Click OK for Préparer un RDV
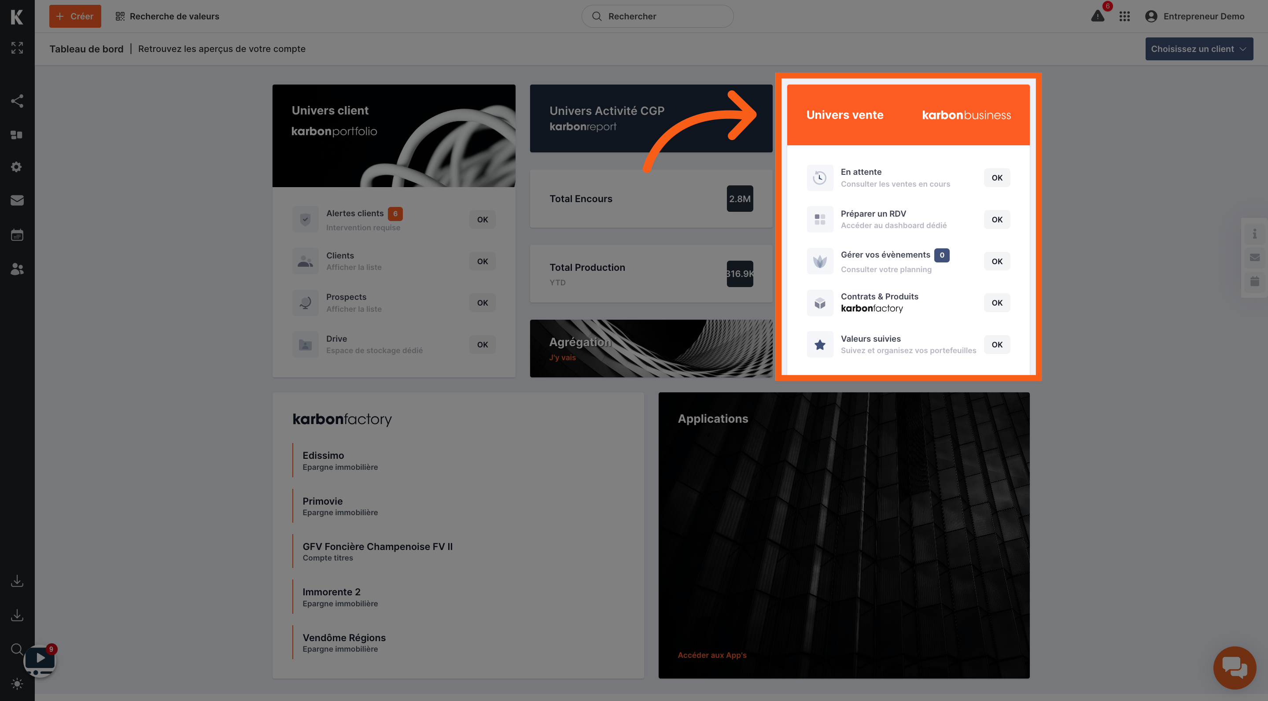Image resolution: width=1268 pixels, height=701 pixels. (997, 220)
